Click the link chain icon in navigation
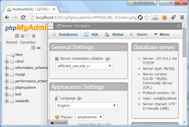Image resolution: width=189 pixels, height=127 pixels. tap(39, 48)
